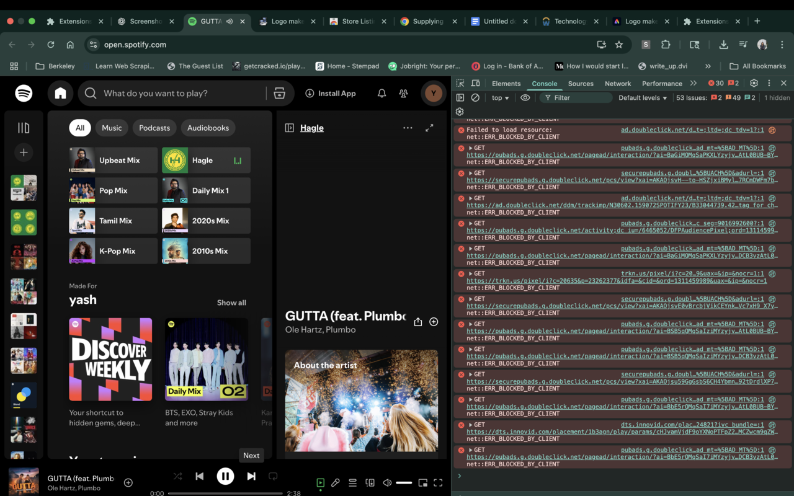Go to Spotify Home button
This screenshot has height=496, width=794.
click(x=60, y=93)
